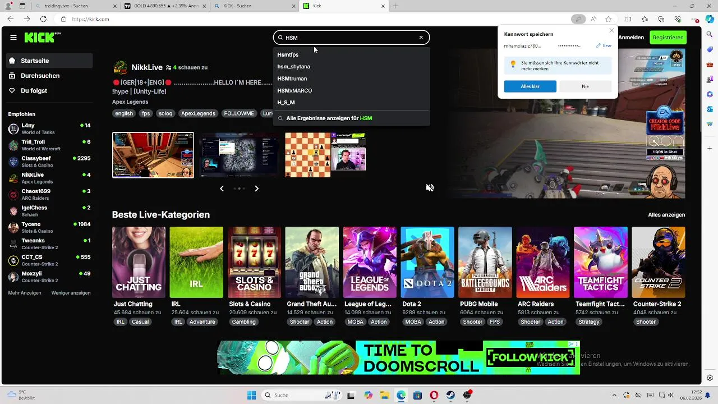
Task: Open Startseite in the sidebar
Action: (x=49, y=61)
